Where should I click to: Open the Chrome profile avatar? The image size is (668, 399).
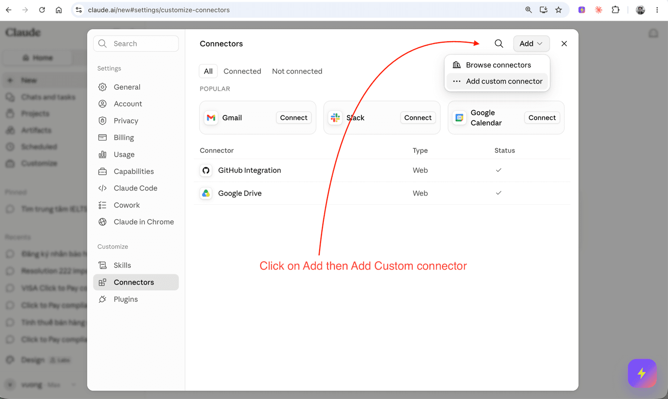pos(641,10)
